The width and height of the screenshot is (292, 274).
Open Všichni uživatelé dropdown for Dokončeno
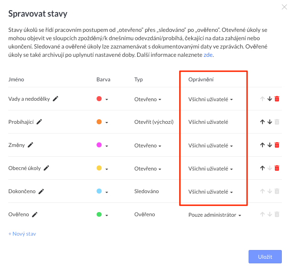(210, 192)
